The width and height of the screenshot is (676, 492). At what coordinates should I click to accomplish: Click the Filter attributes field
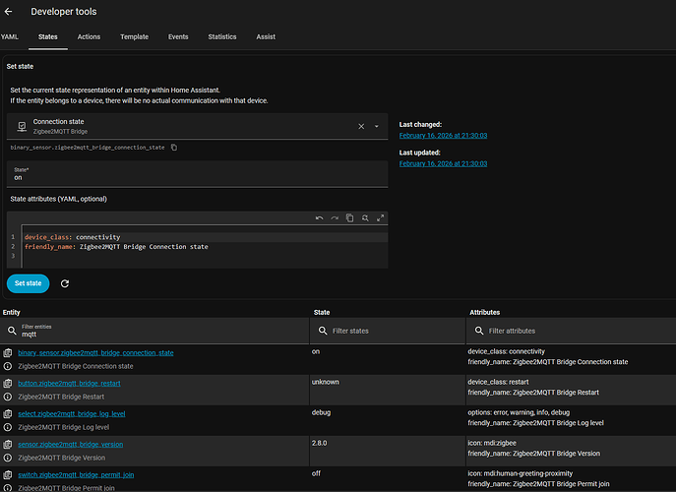click(x=572, y=331)
